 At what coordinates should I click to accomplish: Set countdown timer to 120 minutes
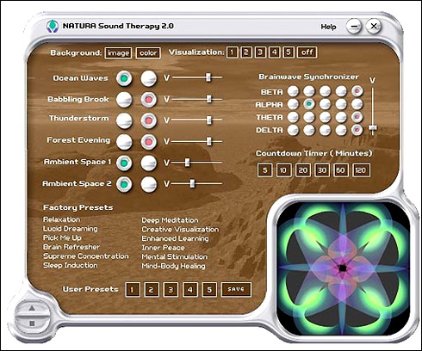(361, 170)
